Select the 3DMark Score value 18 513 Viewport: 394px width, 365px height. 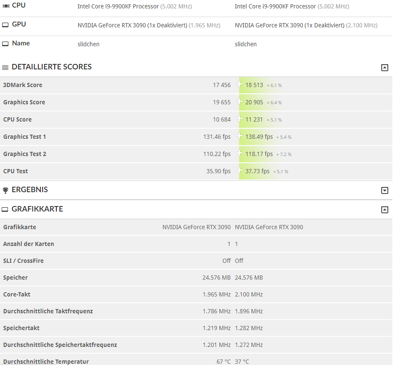coord(254,85)
